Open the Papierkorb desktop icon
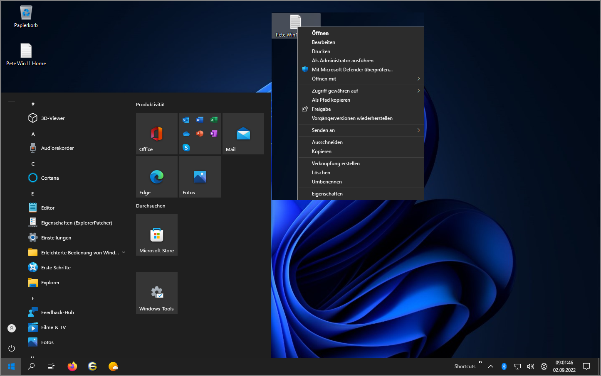601x376 pixels. 26,17
